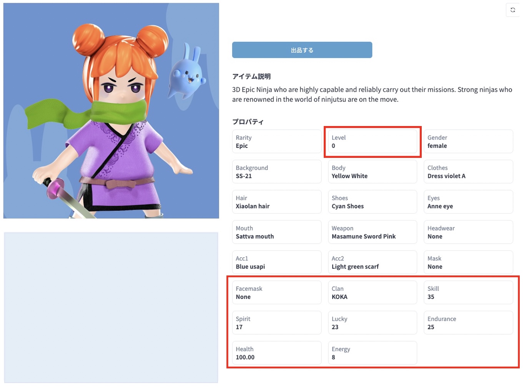Viewport: 529px width, 388px height.
Task: Click the Skill 35 property
Action: 468,292
